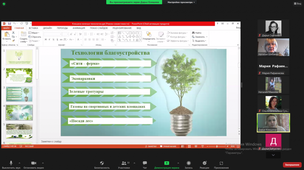Open the Participants panel
This screenshot has width=304, height=170.
click(x=124, y=163)
